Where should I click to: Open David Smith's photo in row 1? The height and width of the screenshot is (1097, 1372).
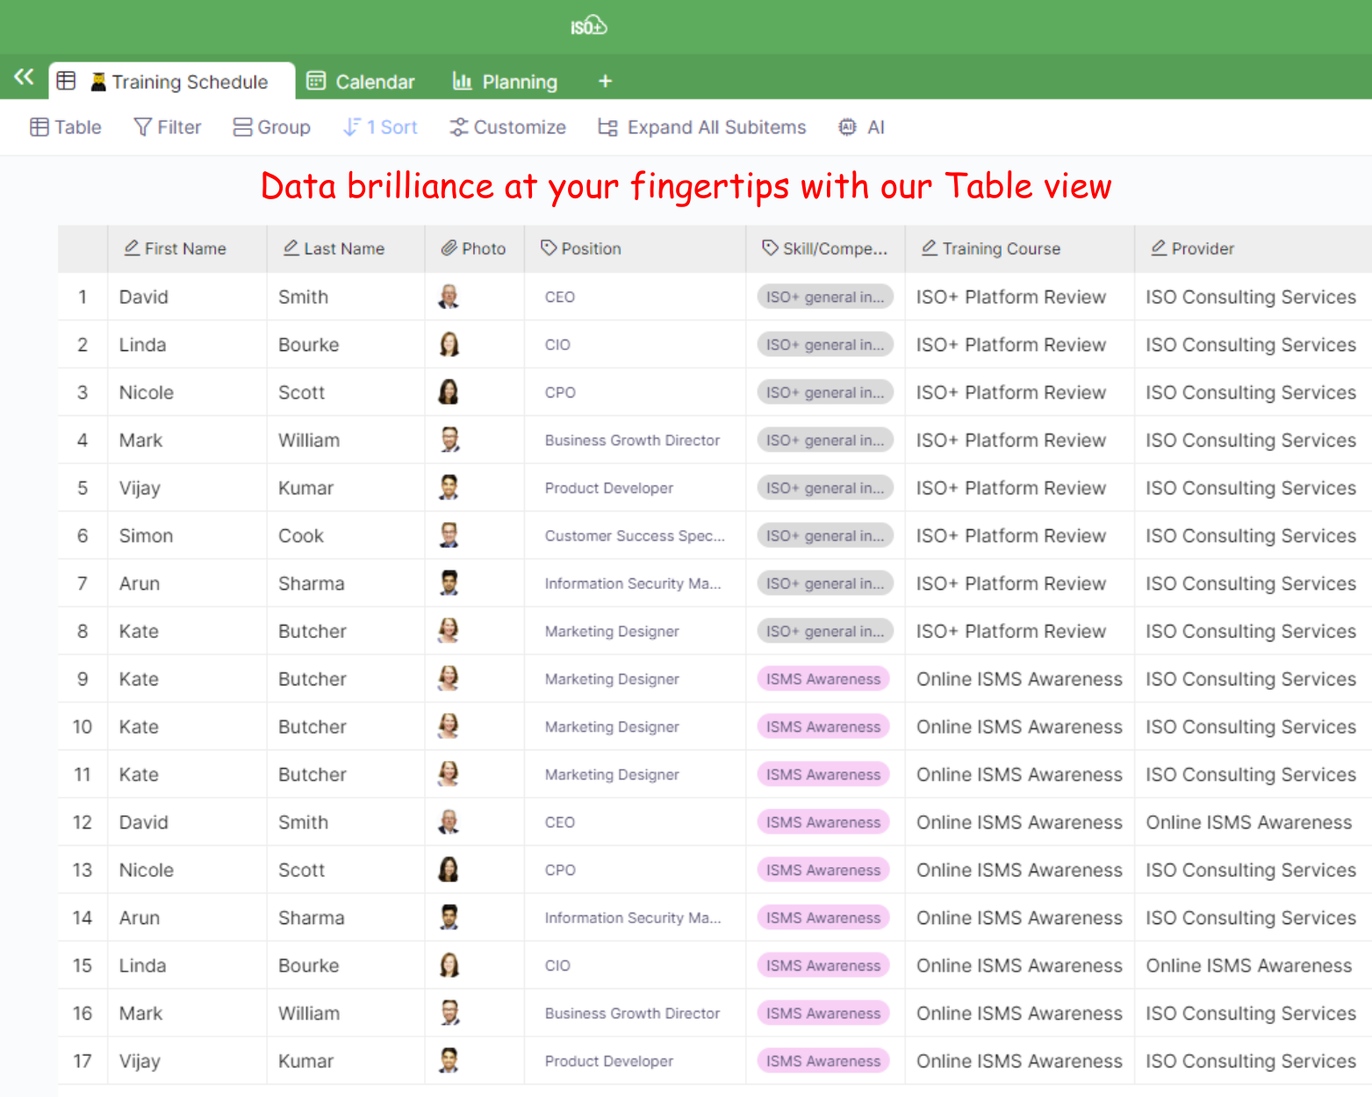449,298
